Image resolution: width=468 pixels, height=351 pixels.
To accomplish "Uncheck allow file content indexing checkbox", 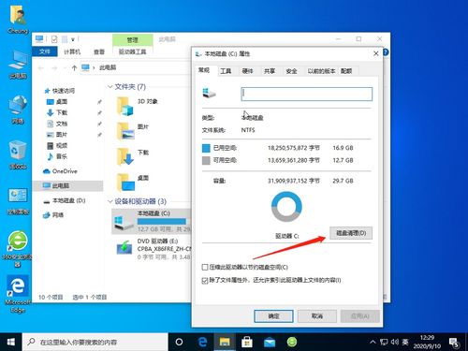I will tap(205, 281).
